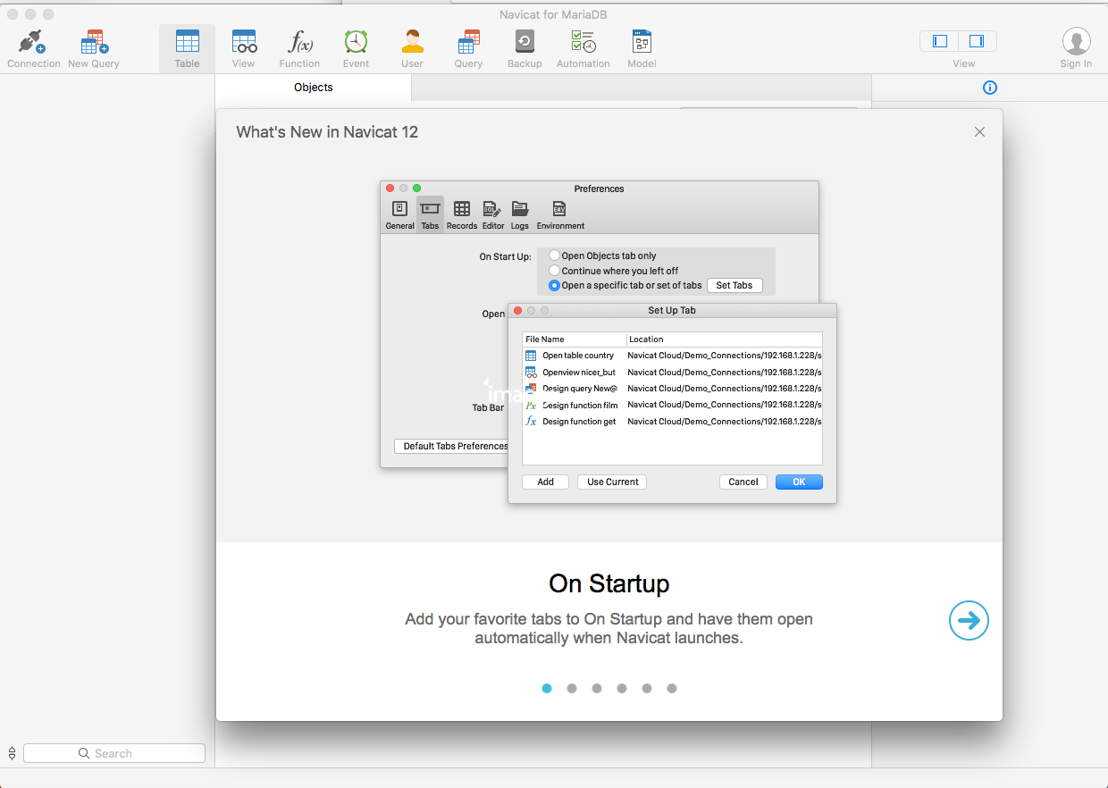The width and height of the screenshot is (1108, 788).
Task: Open the Connection toolbar button
Action: [x=33, y=49]
